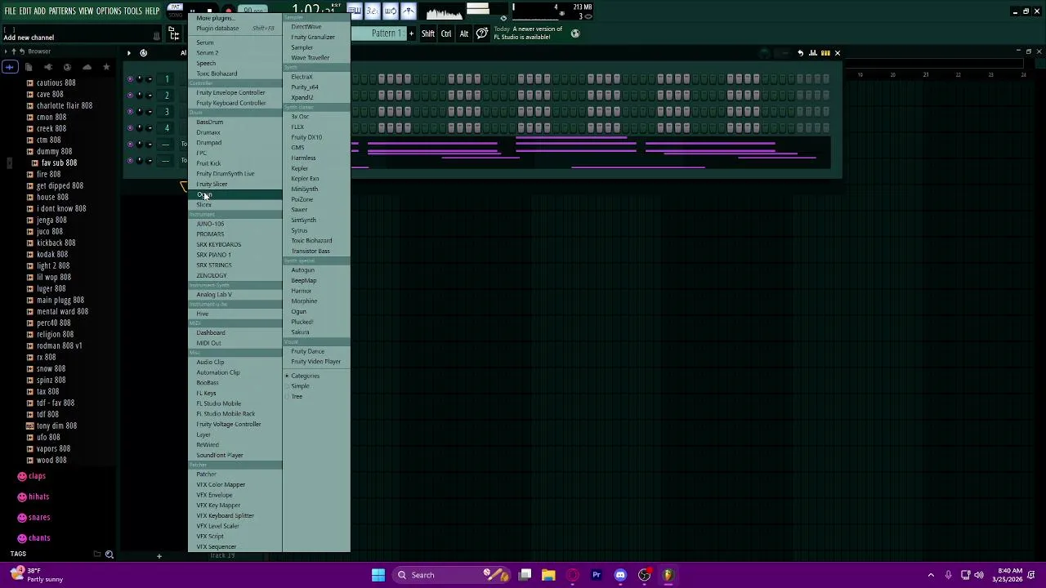
Task: Click the Alt key indicator button
Action: coord(464,33)
